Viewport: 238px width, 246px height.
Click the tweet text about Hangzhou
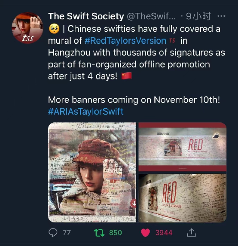coord(137,52)
